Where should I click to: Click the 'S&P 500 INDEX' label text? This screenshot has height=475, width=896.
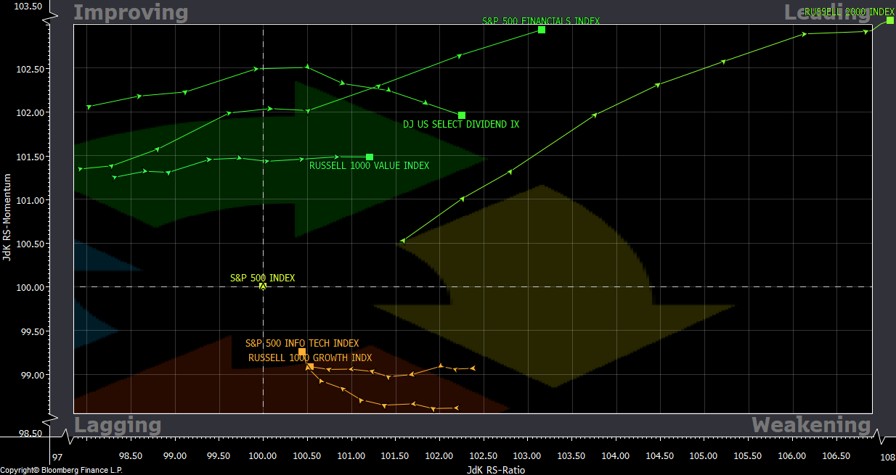tap(263, 278)
